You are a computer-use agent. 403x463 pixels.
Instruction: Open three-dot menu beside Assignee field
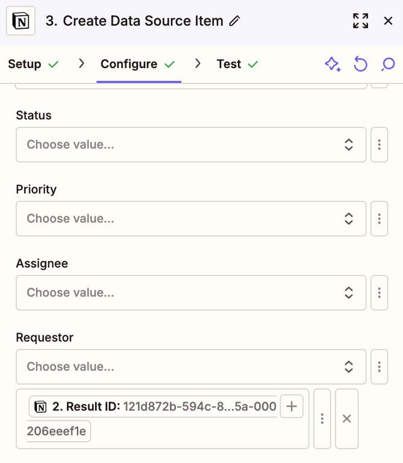(380, 292)
